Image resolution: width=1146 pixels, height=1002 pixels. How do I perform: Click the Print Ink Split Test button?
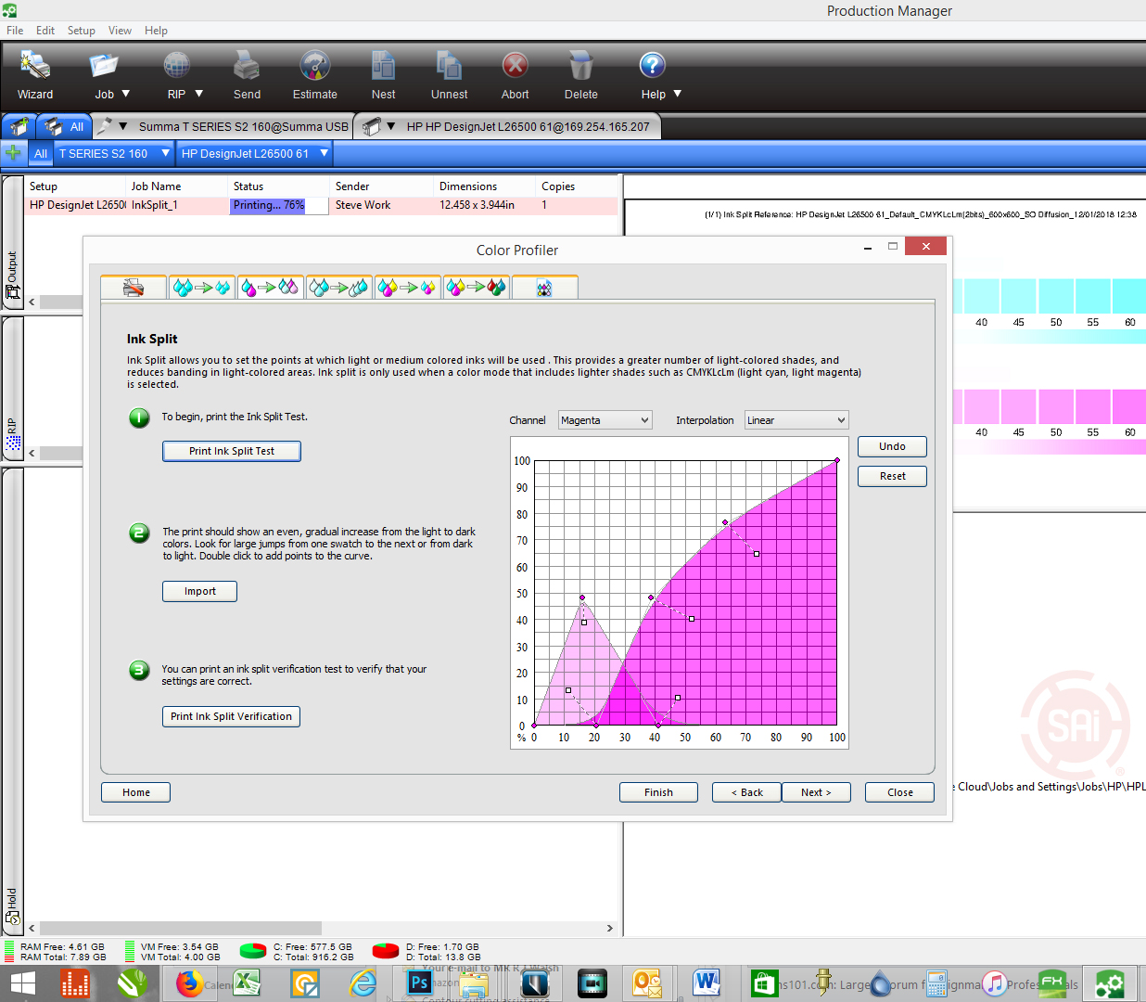point(232,451)
